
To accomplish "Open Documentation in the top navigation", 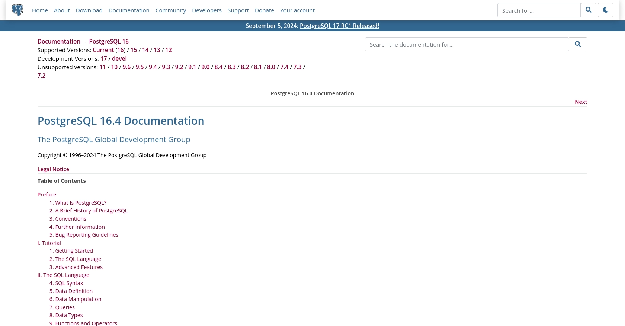I will click(x=129, y=10).
